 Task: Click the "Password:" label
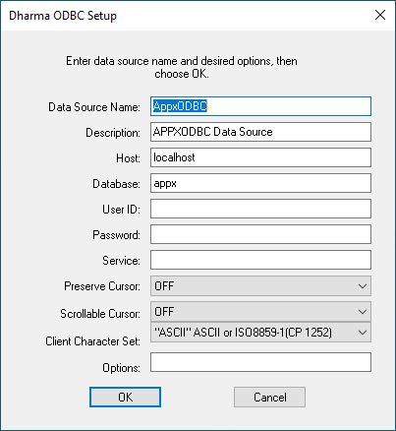pyautogui.click(x=116, y=235)
